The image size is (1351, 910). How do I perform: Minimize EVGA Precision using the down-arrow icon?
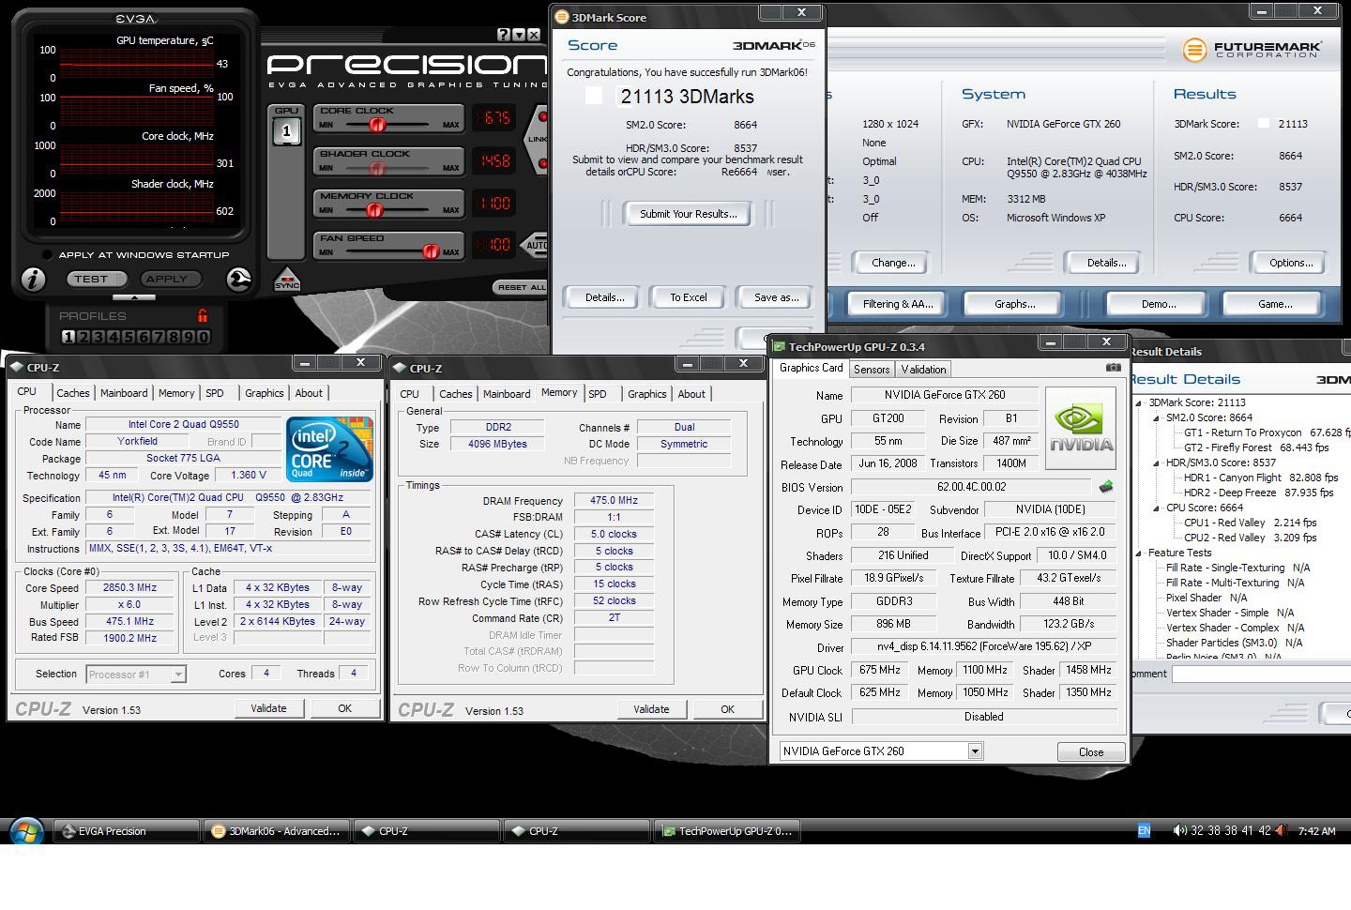519,35
